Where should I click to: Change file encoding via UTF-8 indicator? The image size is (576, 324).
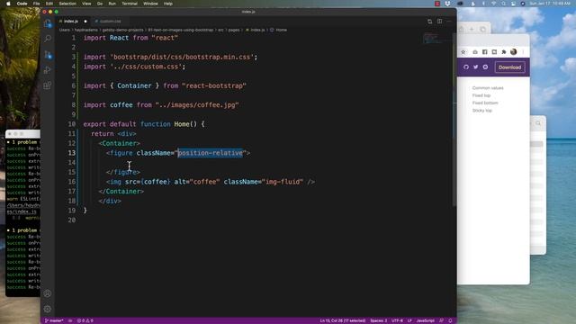tap(397, 320)
